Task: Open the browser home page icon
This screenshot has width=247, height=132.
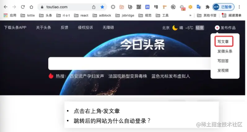Action: (31, 7)
